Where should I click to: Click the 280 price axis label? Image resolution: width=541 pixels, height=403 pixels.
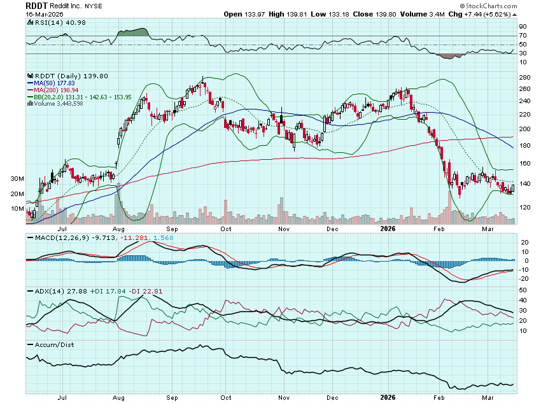click(x=525, y=77)
